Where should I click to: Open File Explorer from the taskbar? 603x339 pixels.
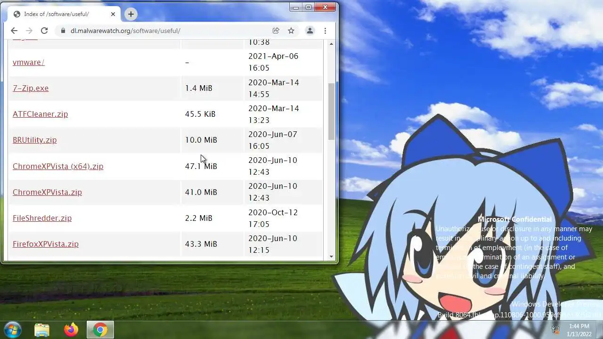[x=42, y=330]
